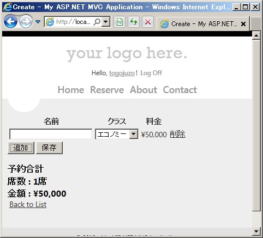Open the Home navigation item
The image size is (263, 238).
[x=71, y=90]
